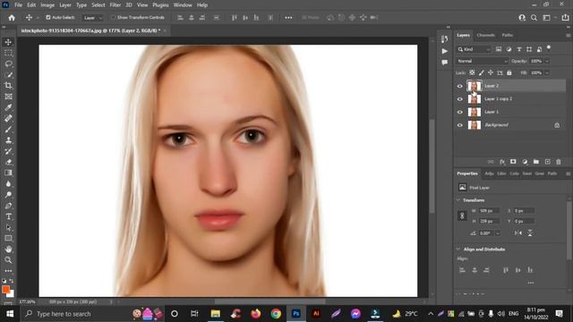The height and width of the screenshot is (322, 573).
Task: Toggle visibility of Layer 1
Action: pyautogui.click(x=459, y=112)
